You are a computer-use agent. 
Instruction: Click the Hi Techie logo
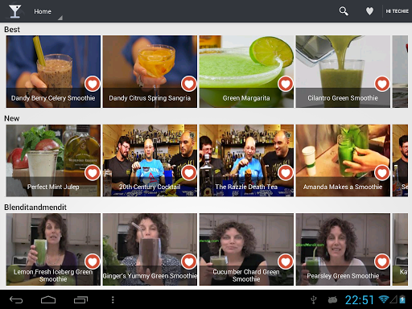point(398,11)
